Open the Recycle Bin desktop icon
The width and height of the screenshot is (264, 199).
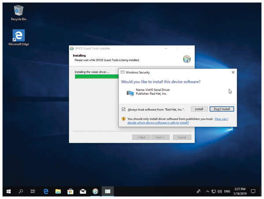[x=18, y=13]
